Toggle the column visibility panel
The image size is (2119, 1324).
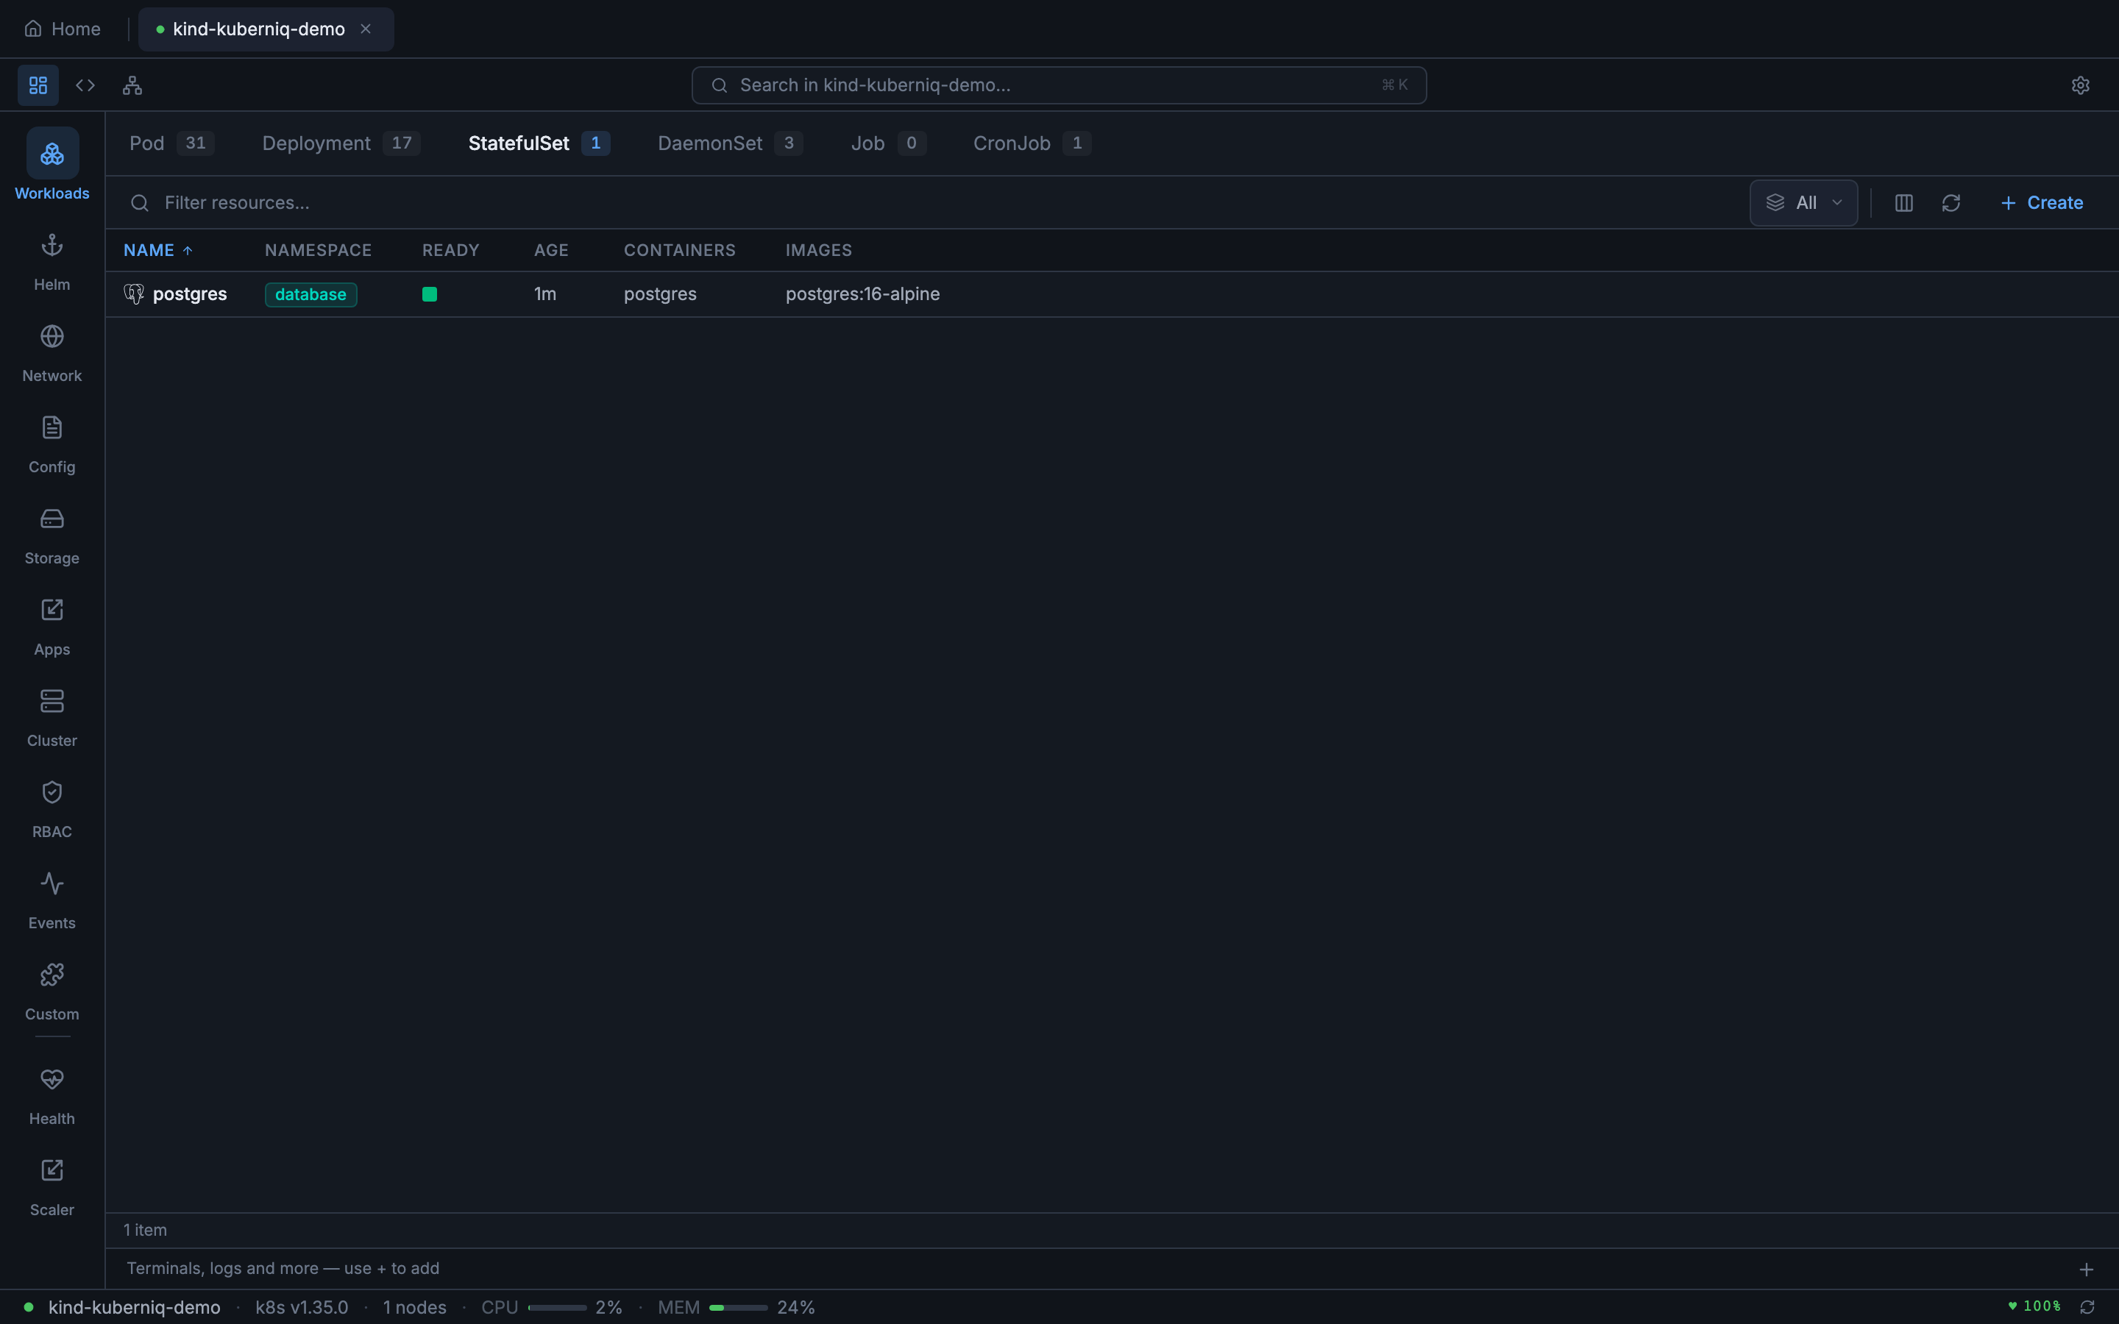(1903, 202)
